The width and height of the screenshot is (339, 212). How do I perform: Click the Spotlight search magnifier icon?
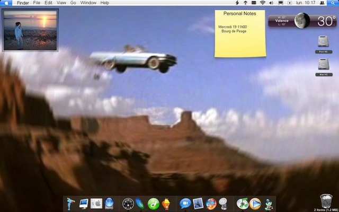(x=333, y=3)
